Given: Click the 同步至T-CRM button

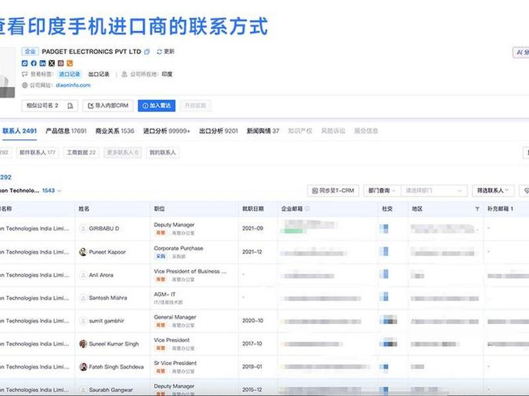Looking at the screenshot, I should click(333, 191).
